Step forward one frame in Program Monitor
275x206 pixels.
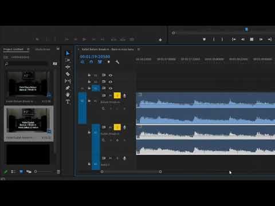coord(261,39)
